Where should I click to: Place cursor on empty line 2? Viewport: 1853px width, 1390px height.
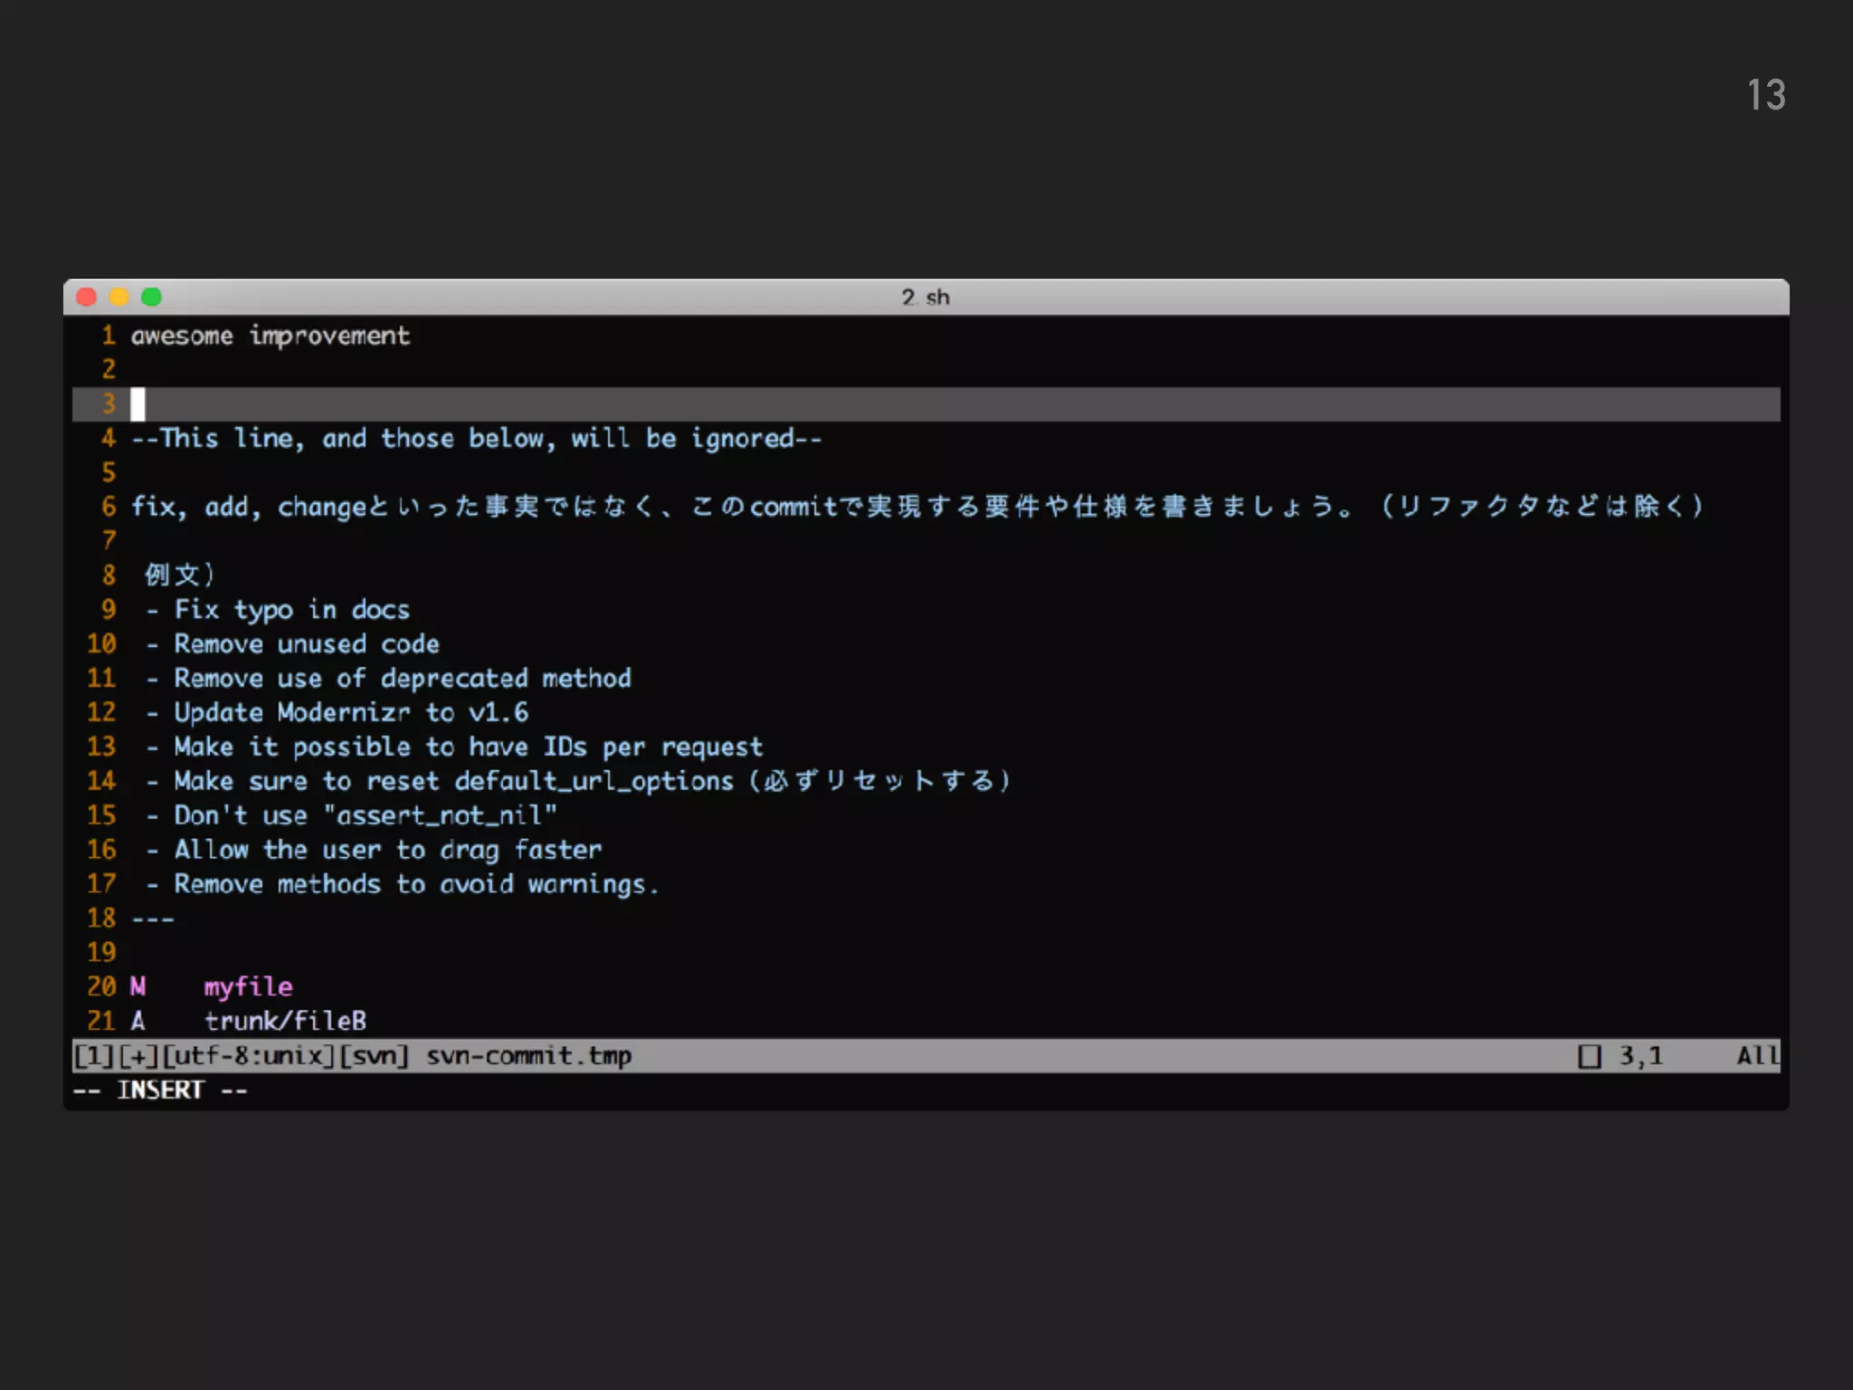[x=271, y=369]
